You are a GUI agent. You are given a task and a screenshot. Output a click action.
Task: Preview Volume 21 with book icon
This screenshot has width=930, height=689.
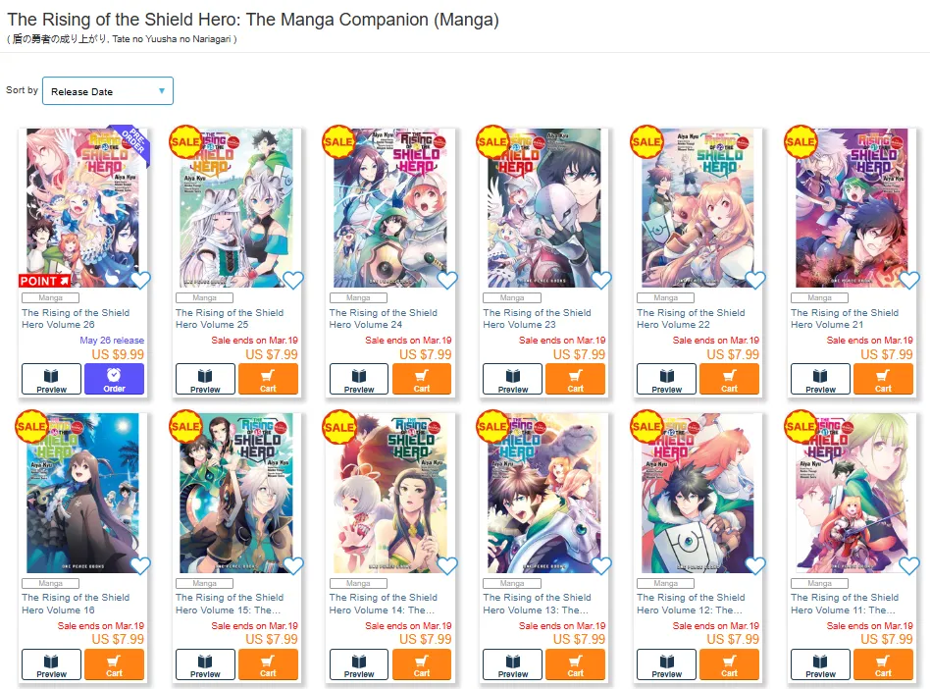point(820,379)
